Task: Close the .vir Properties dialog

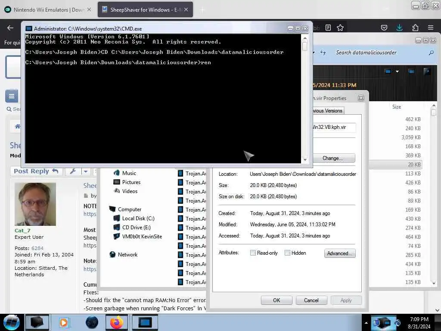Action: click(x=361, y=98)
